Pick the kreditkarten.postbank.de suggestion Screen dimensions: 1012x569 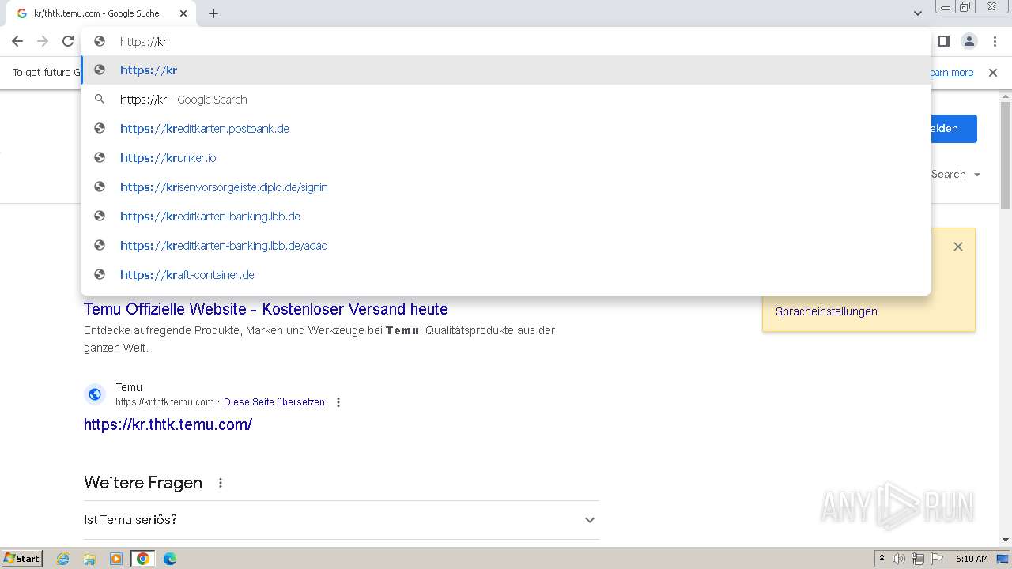click(x=506, y=129)
